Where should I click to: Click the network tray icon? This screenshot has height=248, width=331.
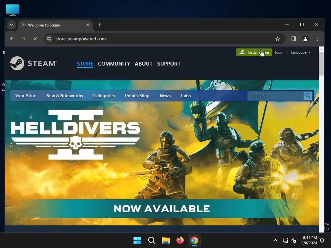point(285,240)
